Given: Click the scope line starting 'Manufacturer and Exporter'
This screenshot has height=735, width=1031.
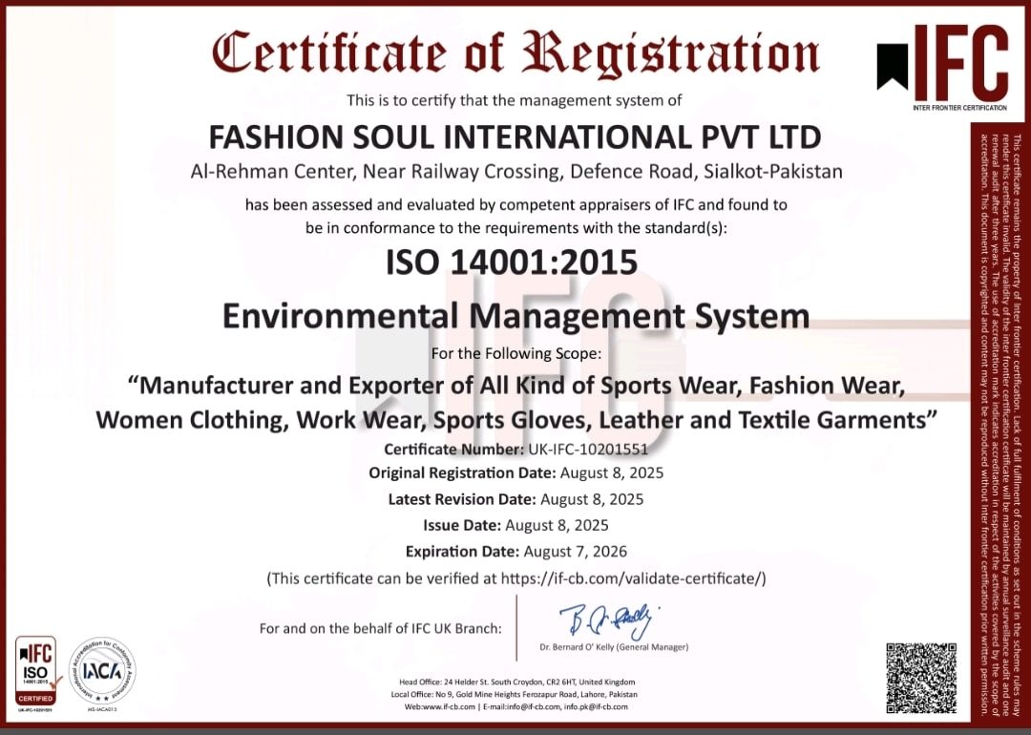Looking at the screenshot, I should click(516, 386).
